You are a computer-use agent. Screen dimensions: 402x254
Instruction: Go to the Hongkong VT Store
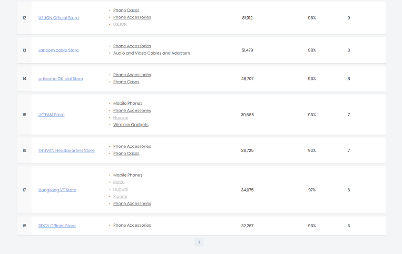(x=57, y=190)
